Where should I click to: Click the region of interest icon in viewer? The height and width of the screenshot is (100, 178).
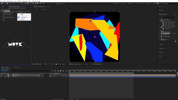pos(70,64)
